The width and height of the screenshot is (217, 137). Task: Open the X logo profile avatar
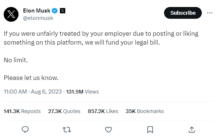tap(11, 14)
